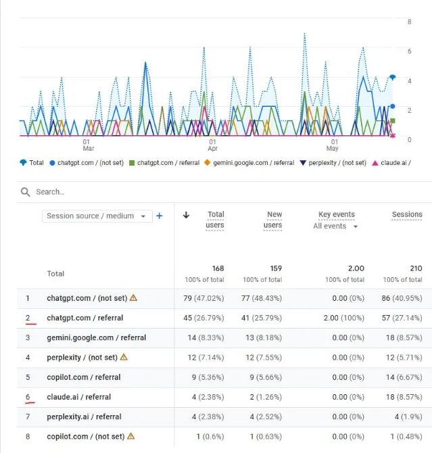Toggle claude.ai legend label
The width and height of the screenshot is (432, 453).
[x=395, y=163]
